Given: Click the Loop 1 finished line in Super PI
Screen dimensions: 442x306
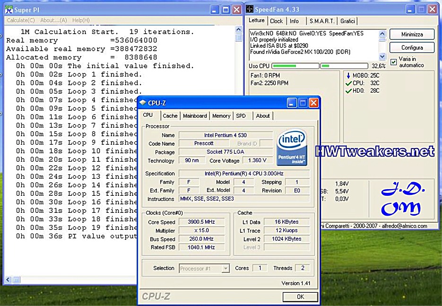Looking at the screenshot, I should pos(79,74).
